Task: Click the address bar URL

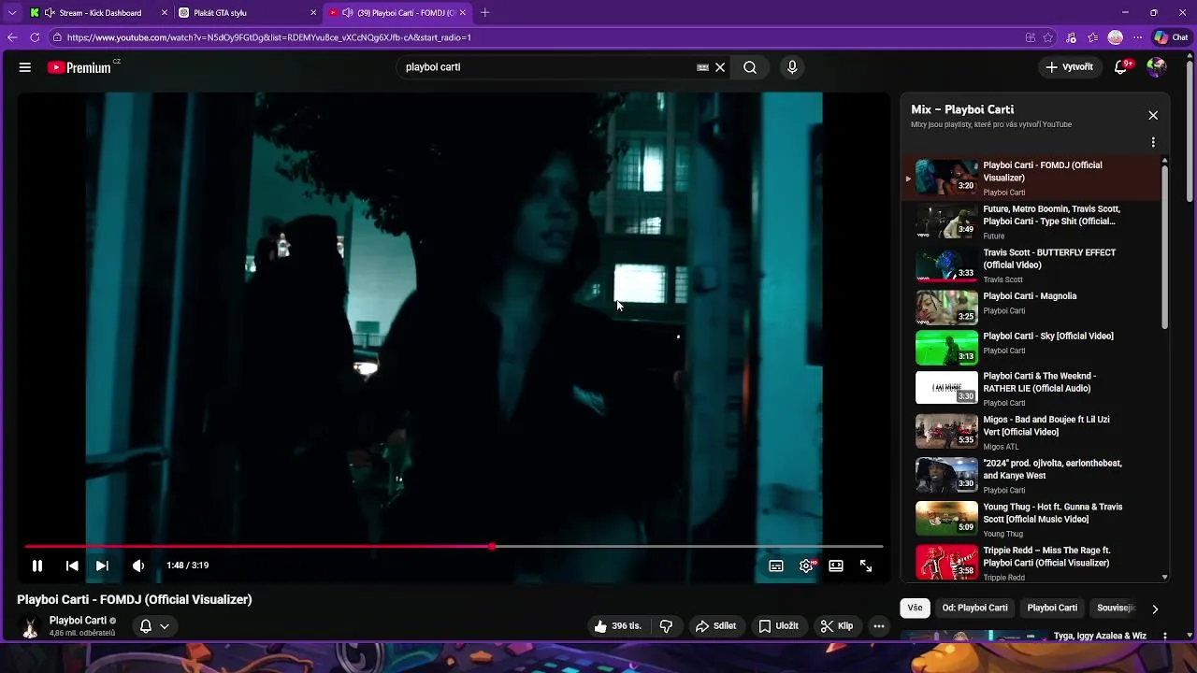Action: [x=269, y=37]
